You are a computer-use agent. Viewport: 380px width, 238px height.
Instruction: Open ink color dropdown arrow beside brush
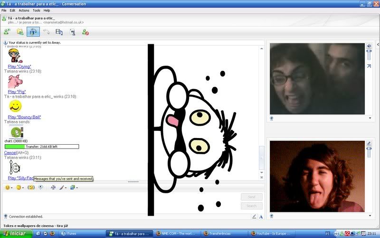coord(66,188)
